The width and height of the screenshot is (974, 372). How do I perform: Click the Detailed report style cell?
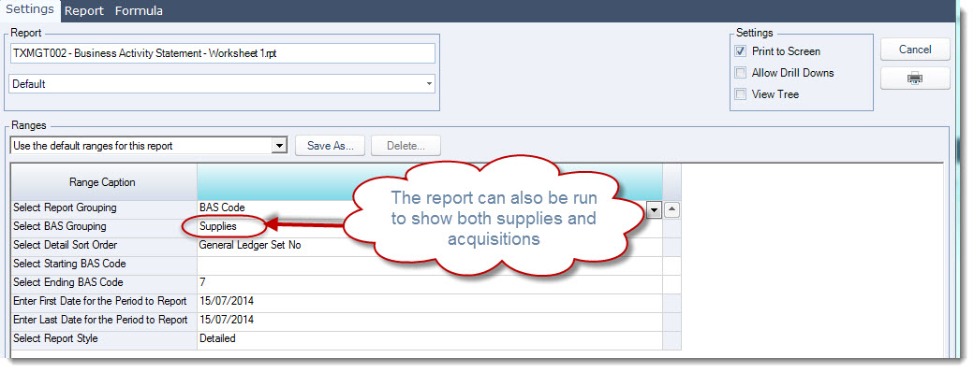pos(430,339)
